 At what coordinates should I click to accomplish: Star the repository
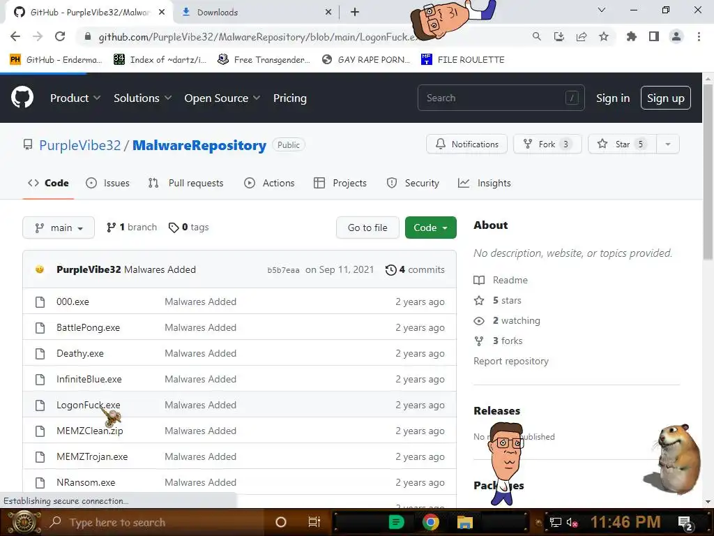coord(622,144)
